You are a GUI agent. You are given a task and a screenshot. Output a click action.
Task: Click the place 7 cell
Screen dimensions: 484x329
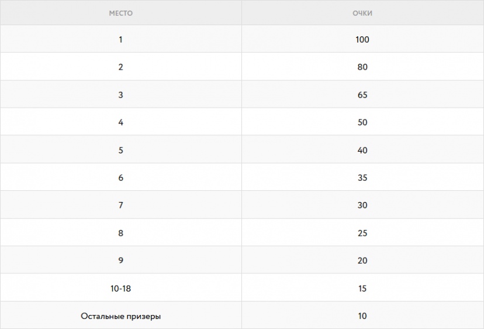(x=120, y=205)
